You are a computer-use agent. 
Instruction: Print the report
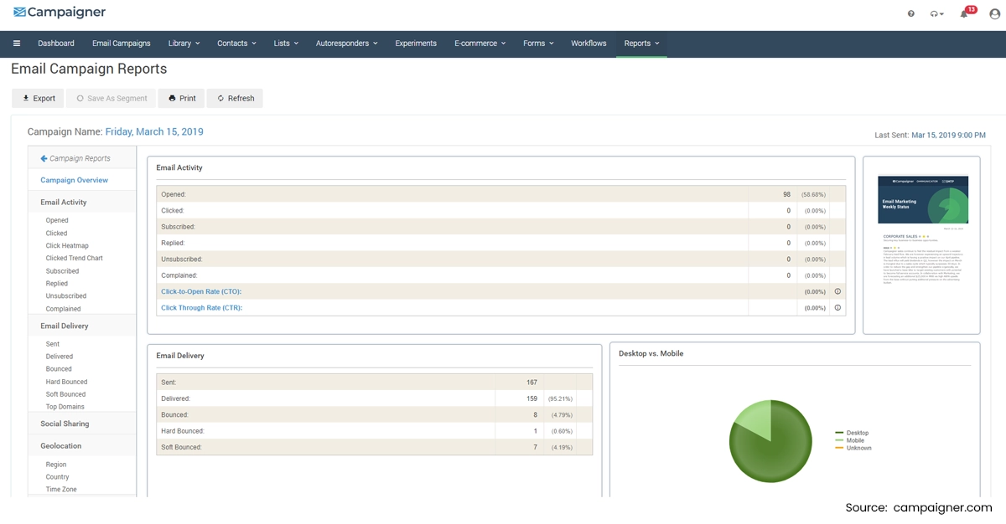click(x=182, y=98)
